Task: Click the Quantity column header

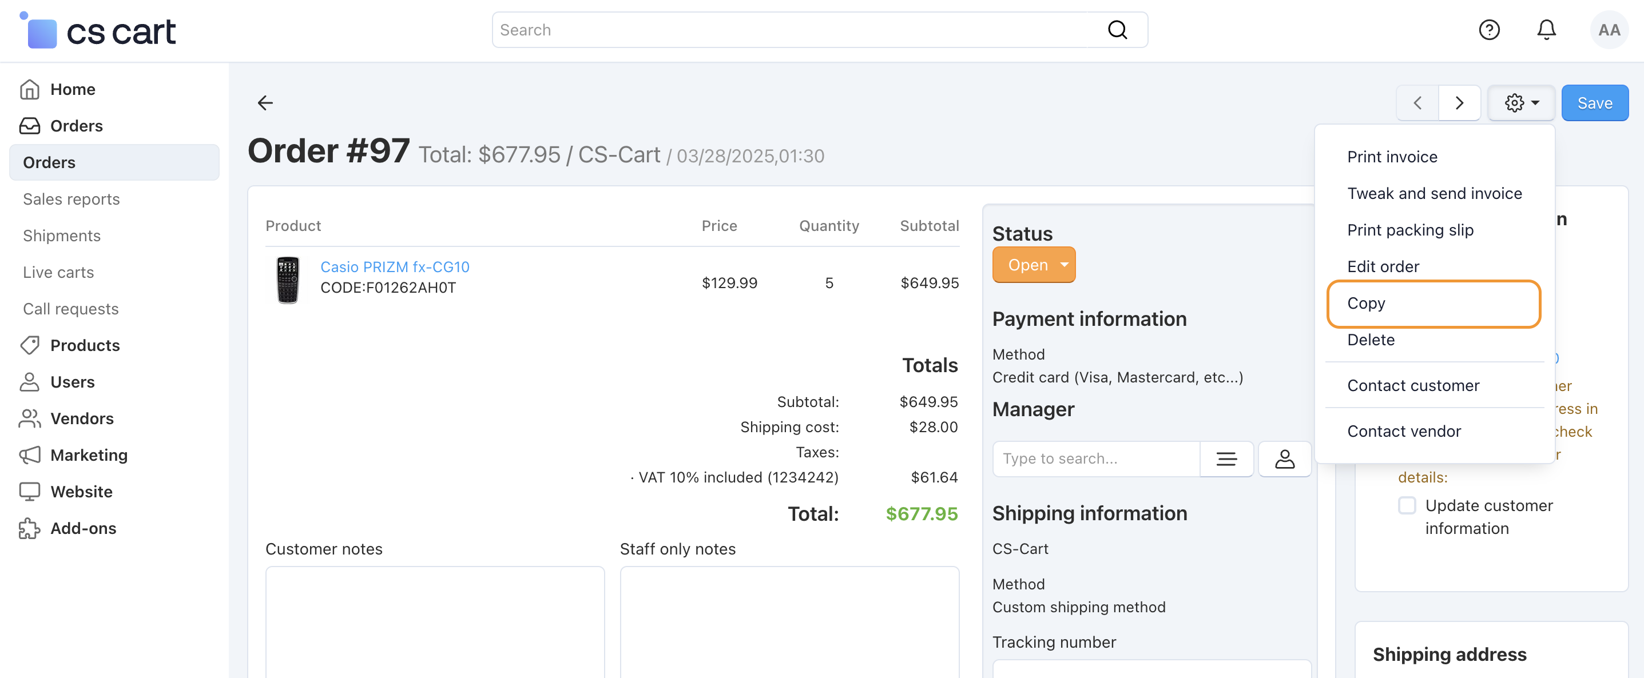Action: [x=828, y=226]
